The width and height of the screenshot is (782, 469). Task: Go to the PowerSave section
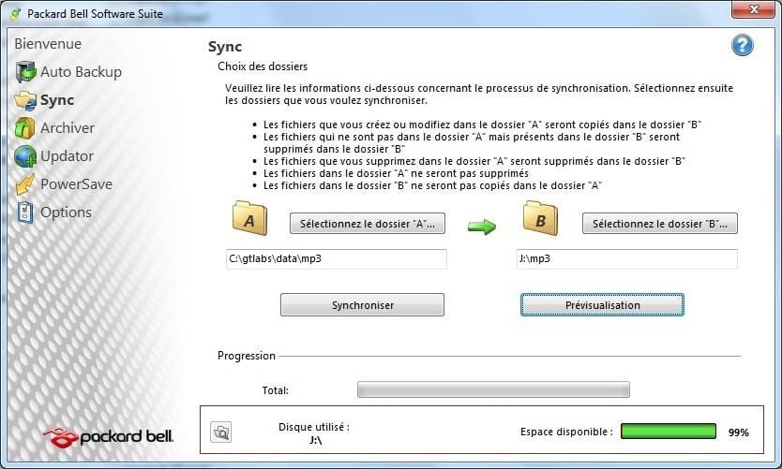pyautogui.click(x=76, y=184)
